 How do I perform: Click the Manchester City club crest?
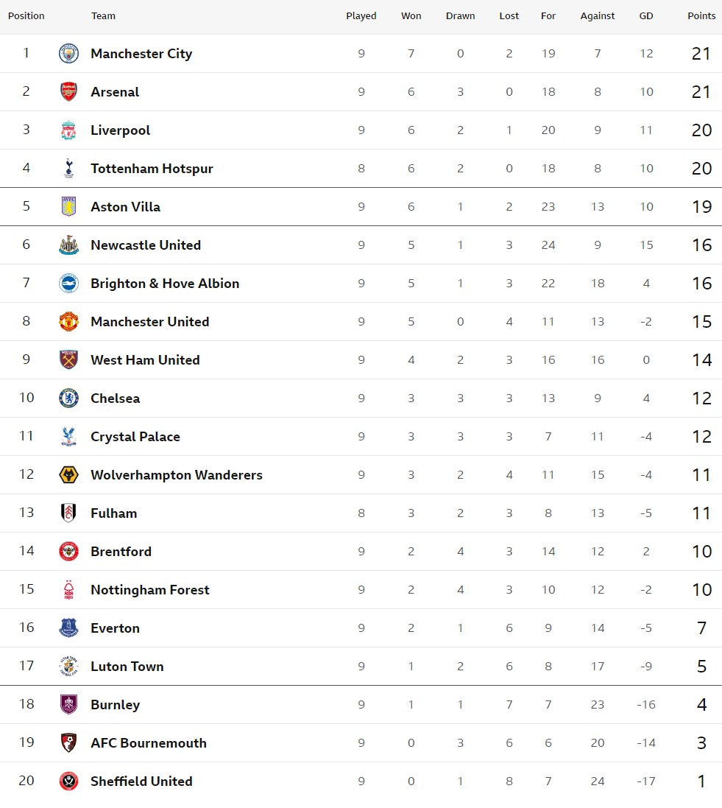(x=68, y=54)
